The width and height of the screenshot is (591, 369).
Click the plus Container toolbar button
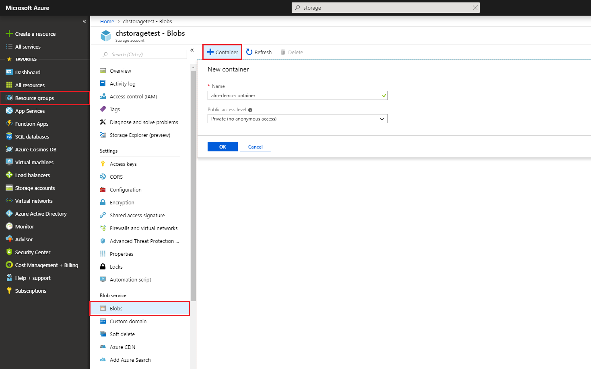(222, 52)
